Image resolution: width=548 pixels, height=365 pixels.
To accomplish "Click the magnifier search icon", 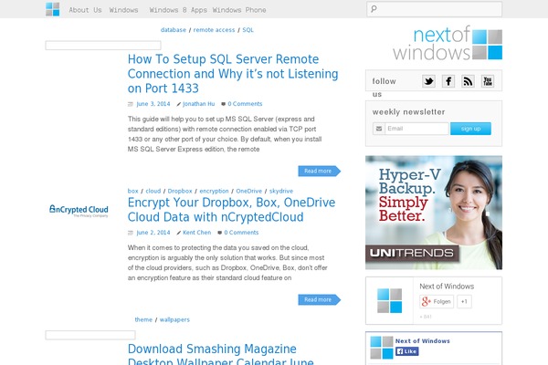I will click(374, 9).
